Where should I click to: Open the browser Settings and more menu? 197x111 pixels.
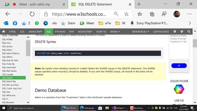click(x=189, y=14)
